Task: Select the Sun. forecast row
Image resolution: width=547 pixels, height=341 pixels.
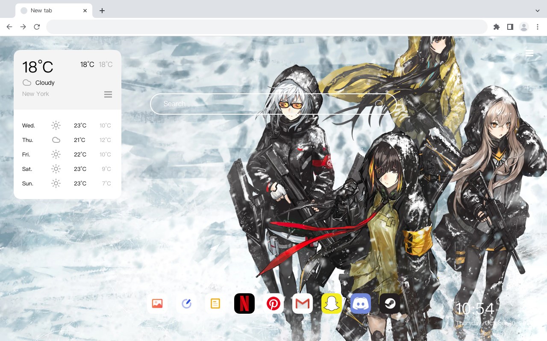Action: pos(68,183)
